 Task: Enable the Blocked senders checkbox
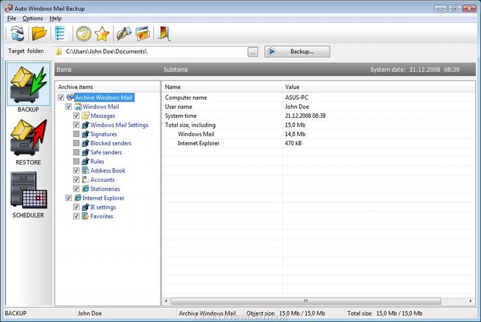(x=76, y=143)
